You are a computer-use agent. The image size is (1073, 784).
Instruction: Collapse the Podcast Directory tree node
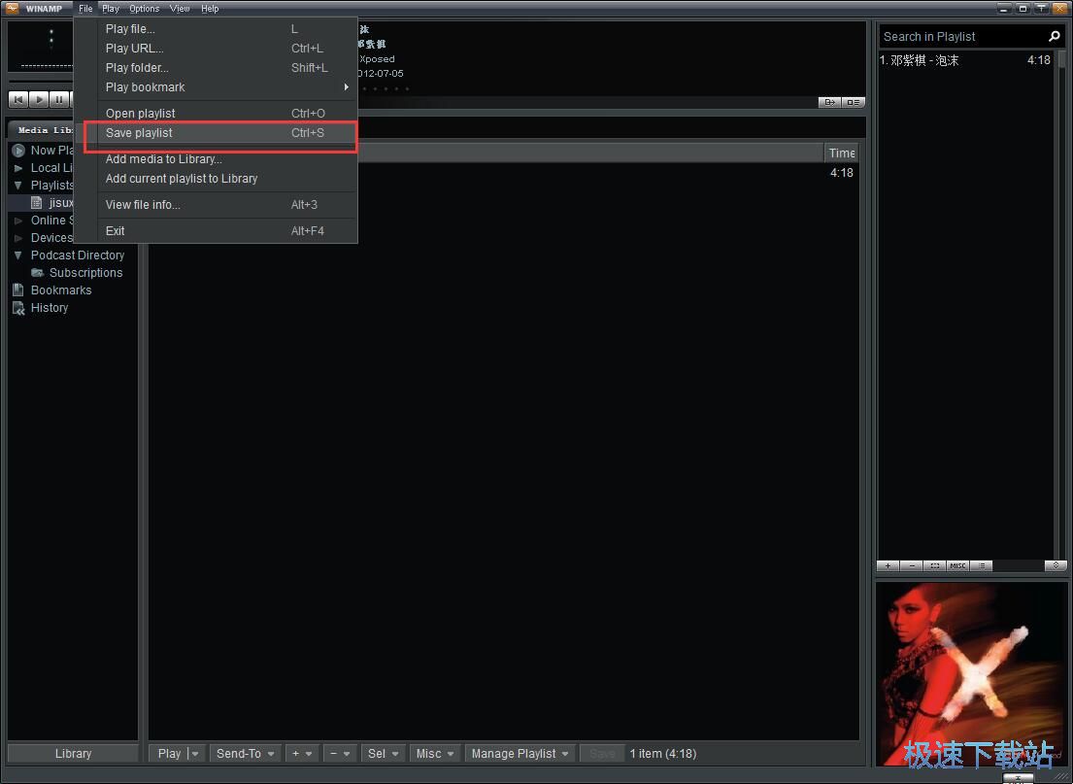coord(18,256)
